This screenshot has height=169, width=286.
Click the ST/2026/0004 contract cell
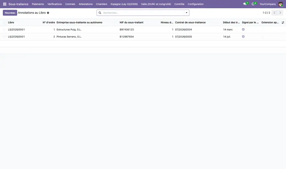[183, 29]
